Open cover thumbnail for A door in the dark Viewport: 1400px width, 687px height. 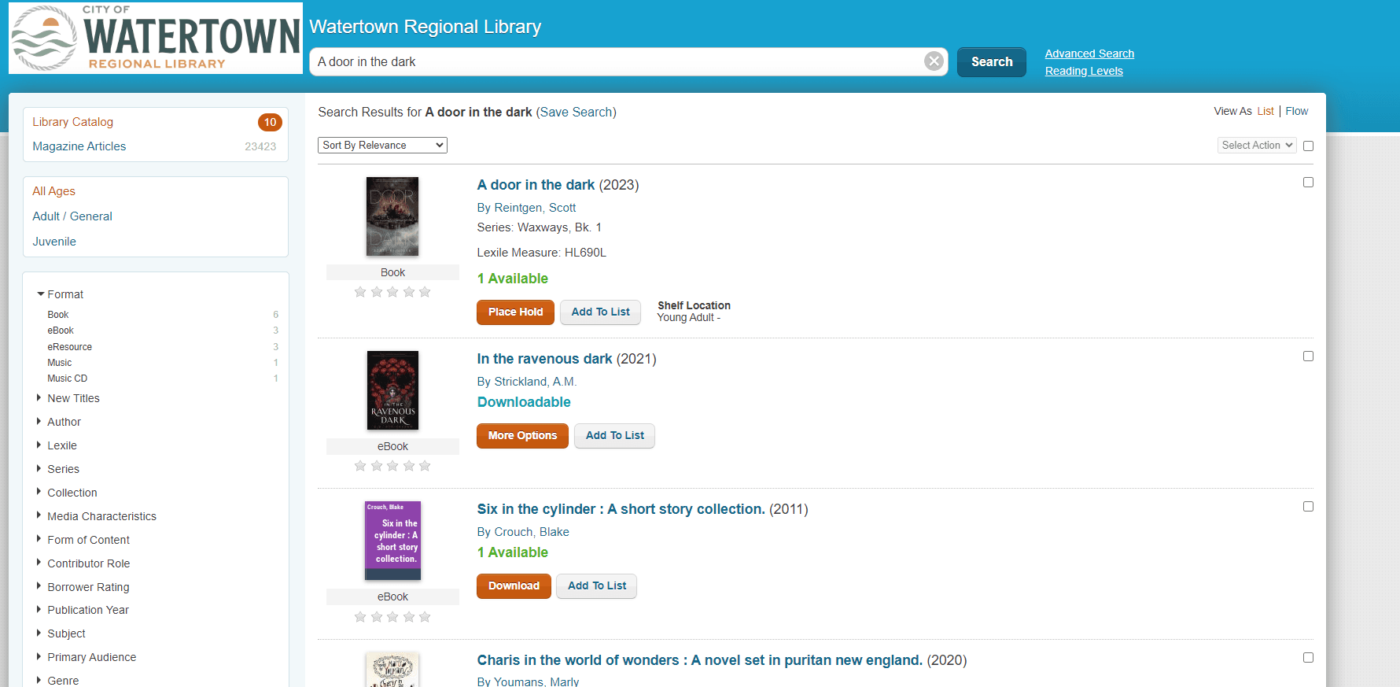point(392,216)
